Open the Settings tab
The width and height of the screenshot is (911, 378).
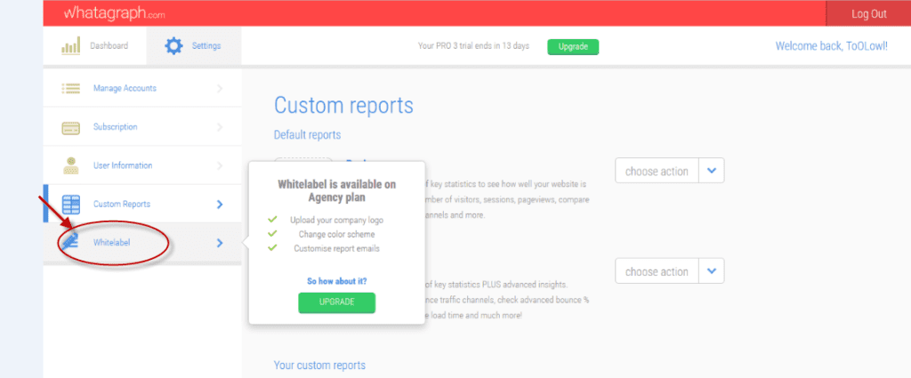pyautogui.click(x=193, y=46)
